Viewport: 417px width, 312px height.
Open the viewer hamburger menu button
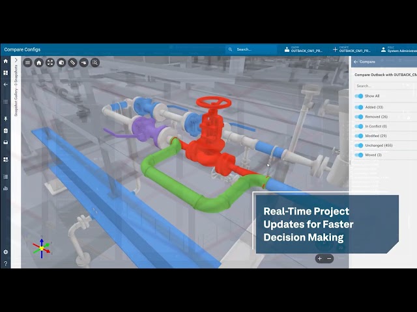coord(27,62)
